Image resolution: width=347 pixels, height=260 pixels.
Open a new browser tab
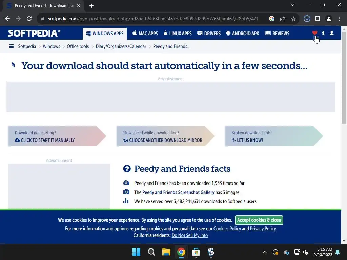[x=91, y=6]
